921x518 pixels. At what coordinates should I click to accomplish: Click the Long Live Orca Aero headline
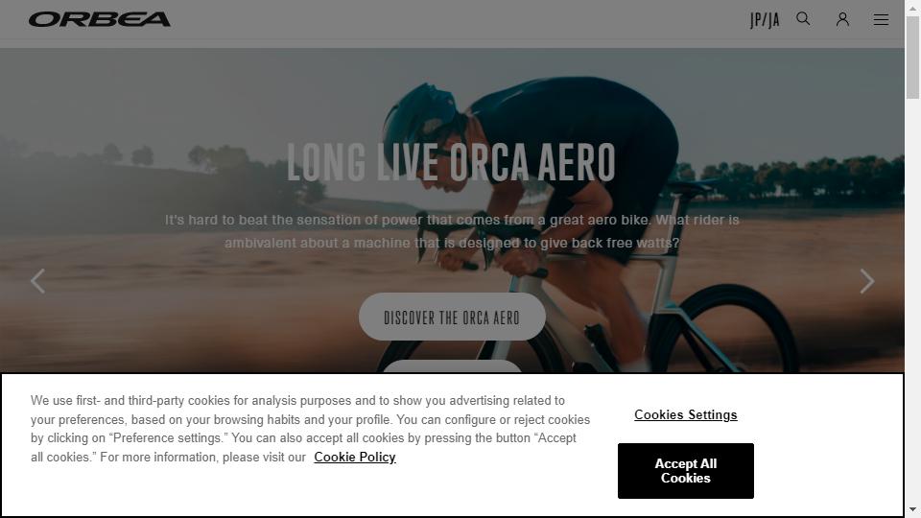(x=451, y=162)
